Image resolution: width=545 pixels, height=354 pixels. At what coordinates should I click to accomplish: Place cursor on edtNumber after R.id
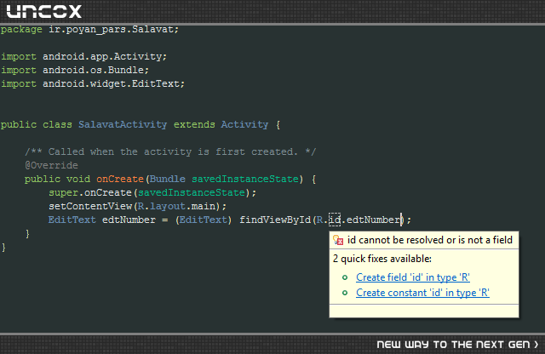[374, 220]
